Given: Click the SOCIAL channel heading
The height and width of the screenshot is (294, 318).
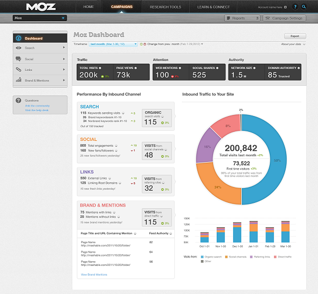Looking at the screenshot, I should [89, 139].
